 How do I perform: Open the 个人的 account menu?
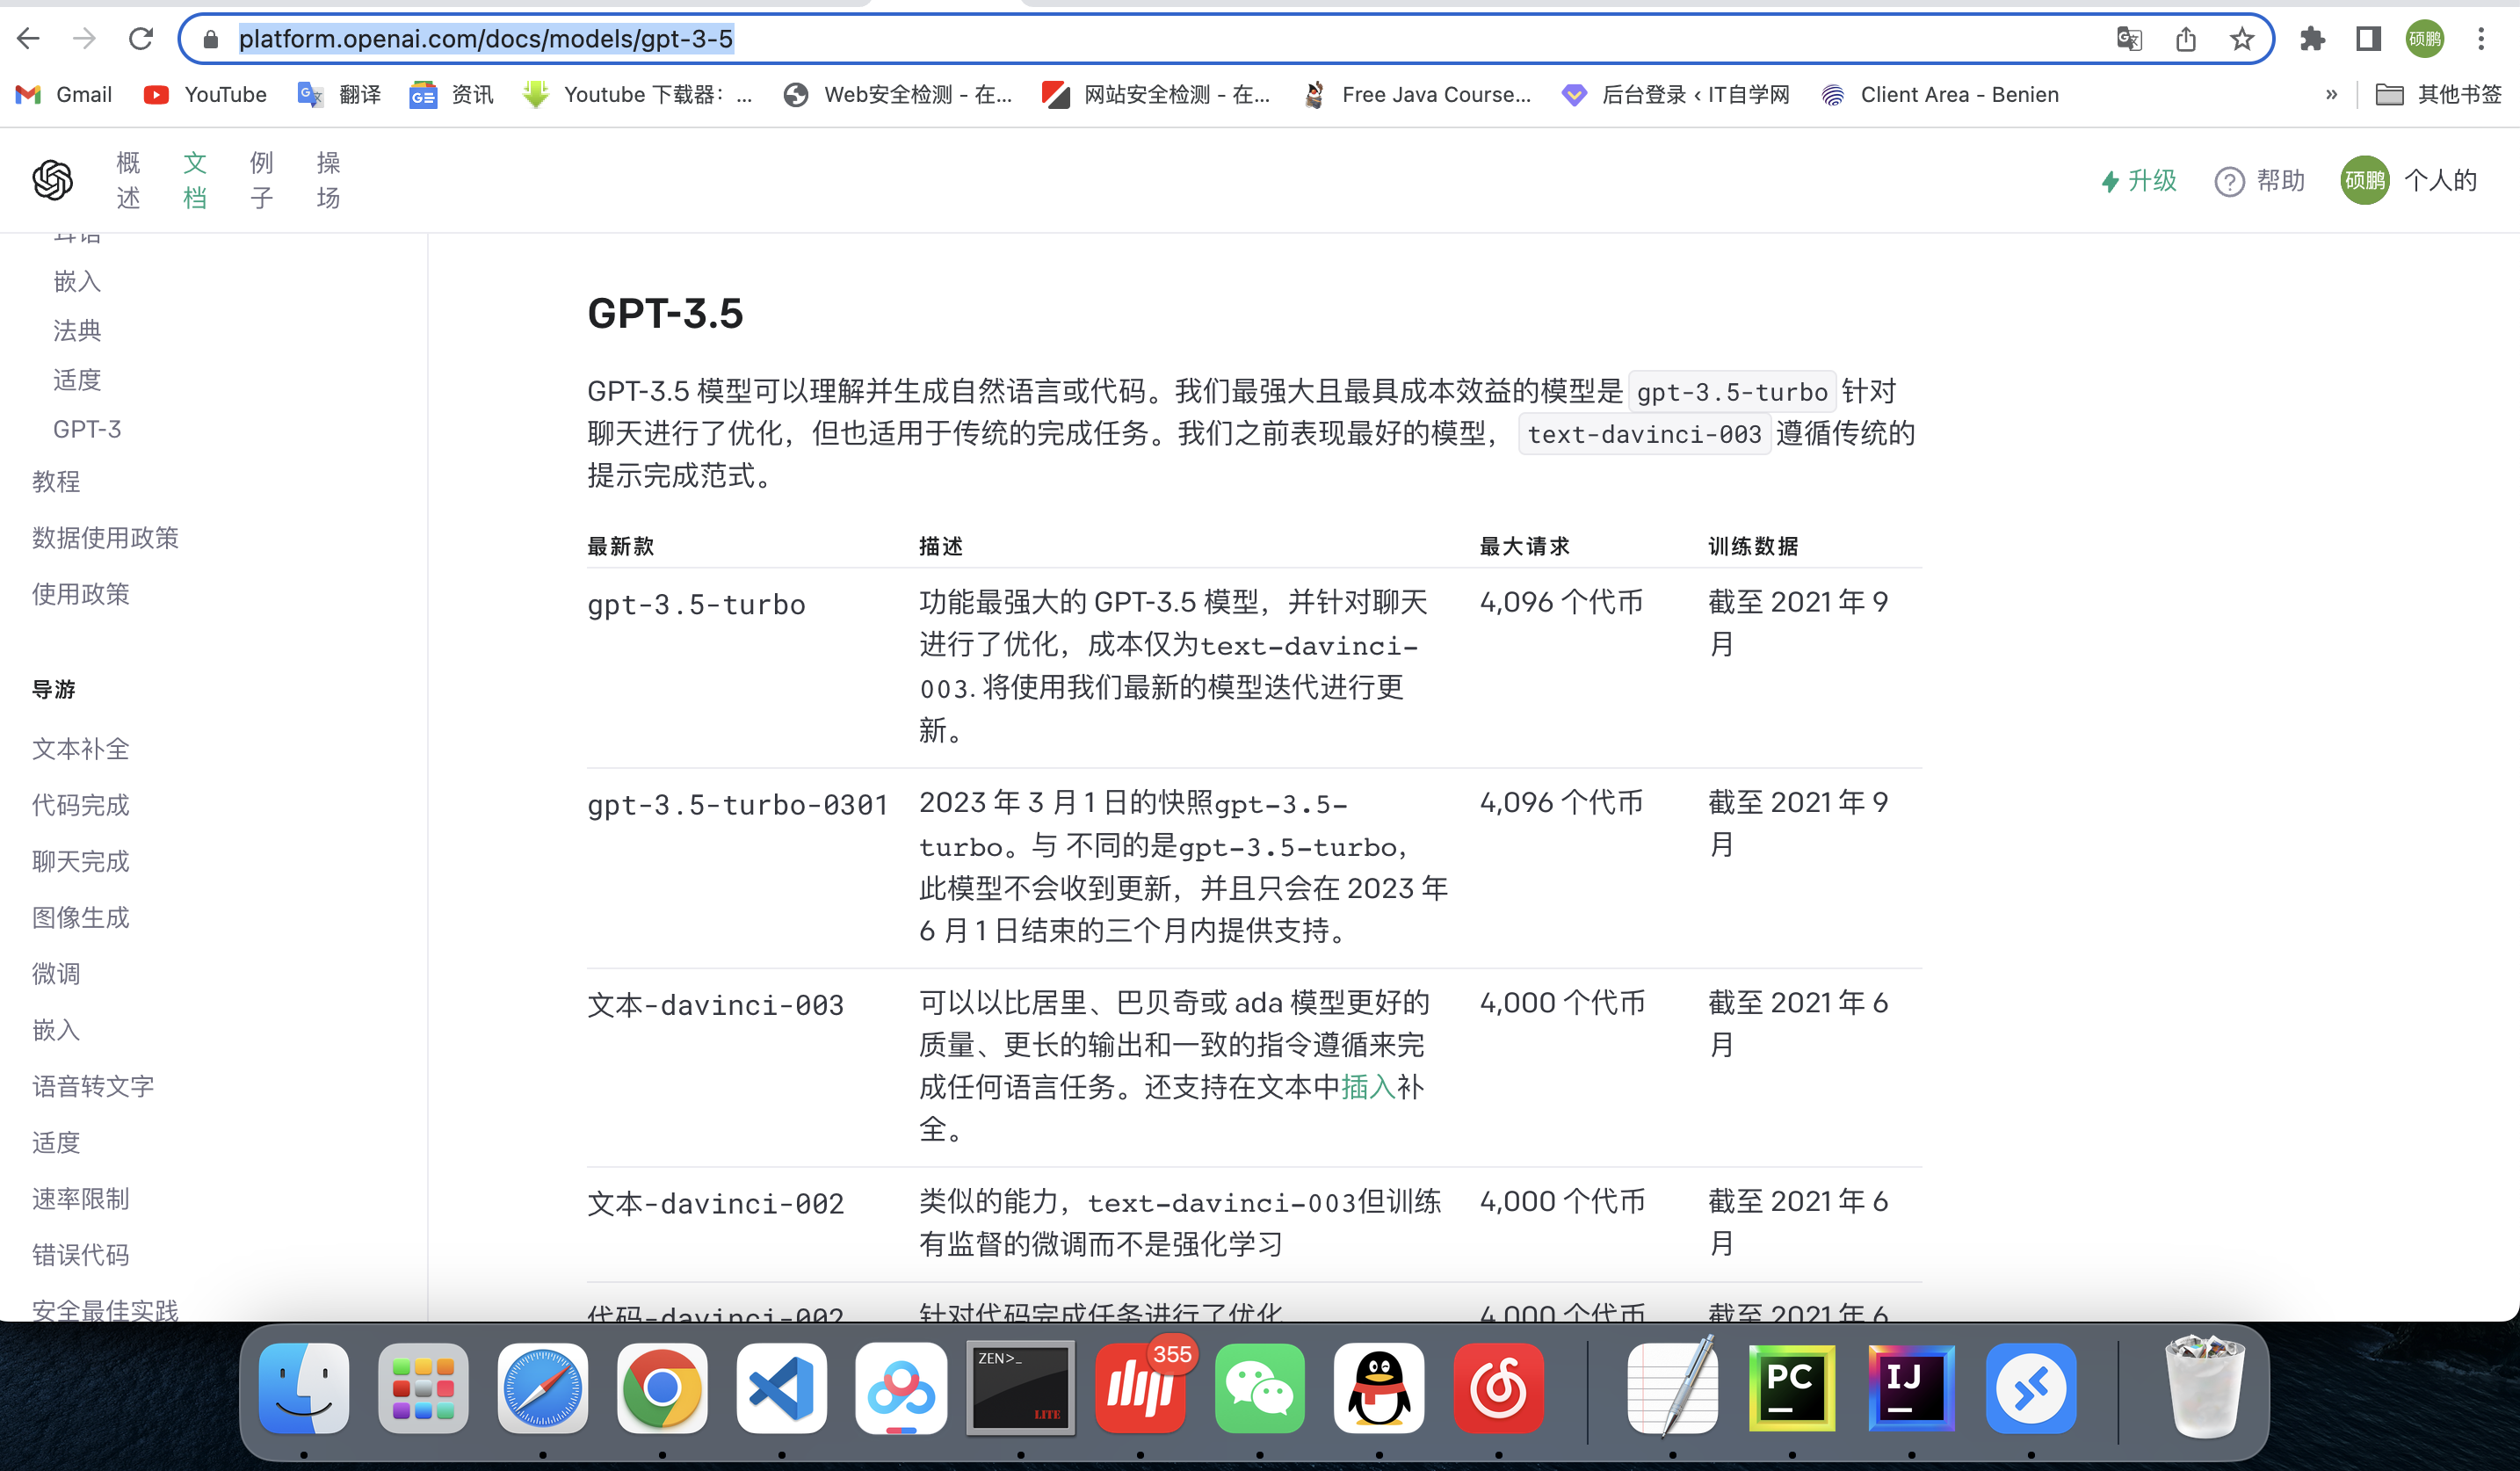point(2408,180)
